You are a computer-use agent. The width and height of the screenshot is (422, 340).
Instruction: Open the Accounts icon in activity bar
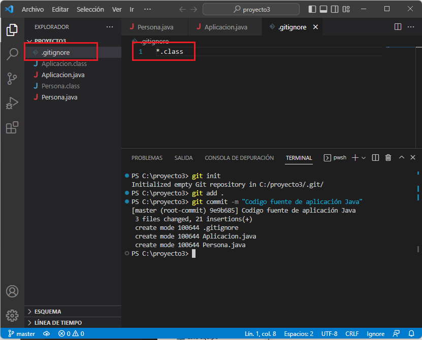coord(12,291)
